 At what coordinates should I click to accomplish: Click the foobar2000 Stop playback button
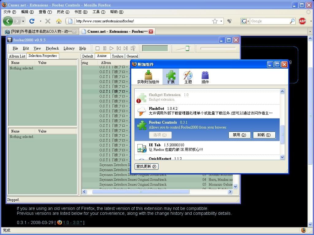(98, 48)
